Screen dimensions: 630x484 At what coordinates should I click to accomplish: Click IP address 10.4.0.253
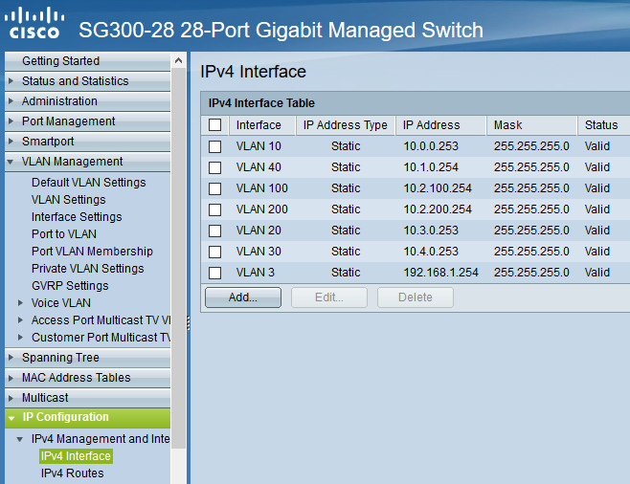431,252
